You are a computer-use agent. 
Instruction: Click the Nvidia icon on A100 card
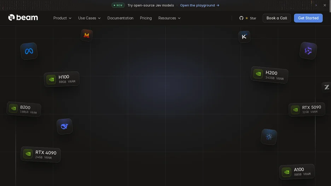pos(286,172)
